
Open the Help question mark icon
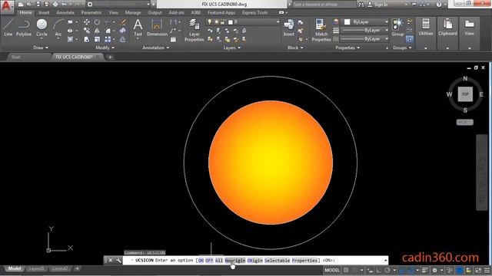click(439, 5)
